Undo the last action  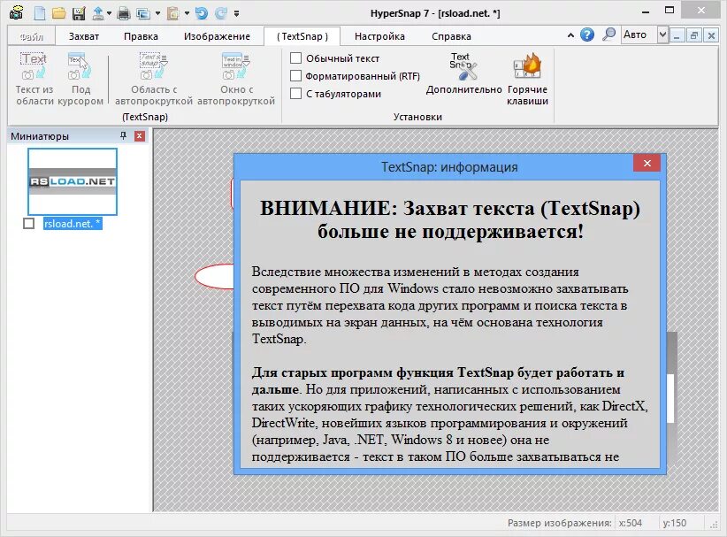point(202,13)
